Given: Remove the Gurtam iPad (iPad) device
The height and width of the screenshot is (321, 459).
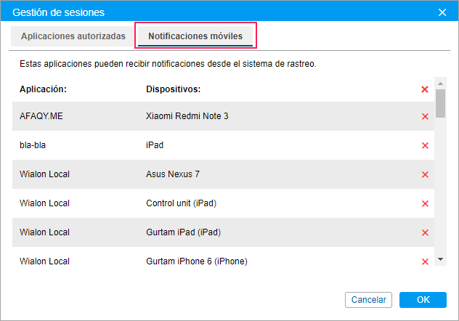Looking at the screenshot, I should tap(425, 232).
